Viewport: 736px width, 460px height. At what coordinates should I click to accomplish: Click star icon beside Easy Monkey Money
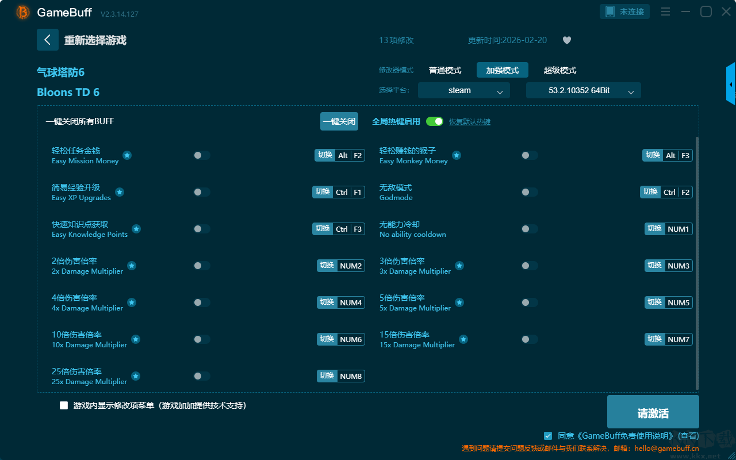[456, 155]
